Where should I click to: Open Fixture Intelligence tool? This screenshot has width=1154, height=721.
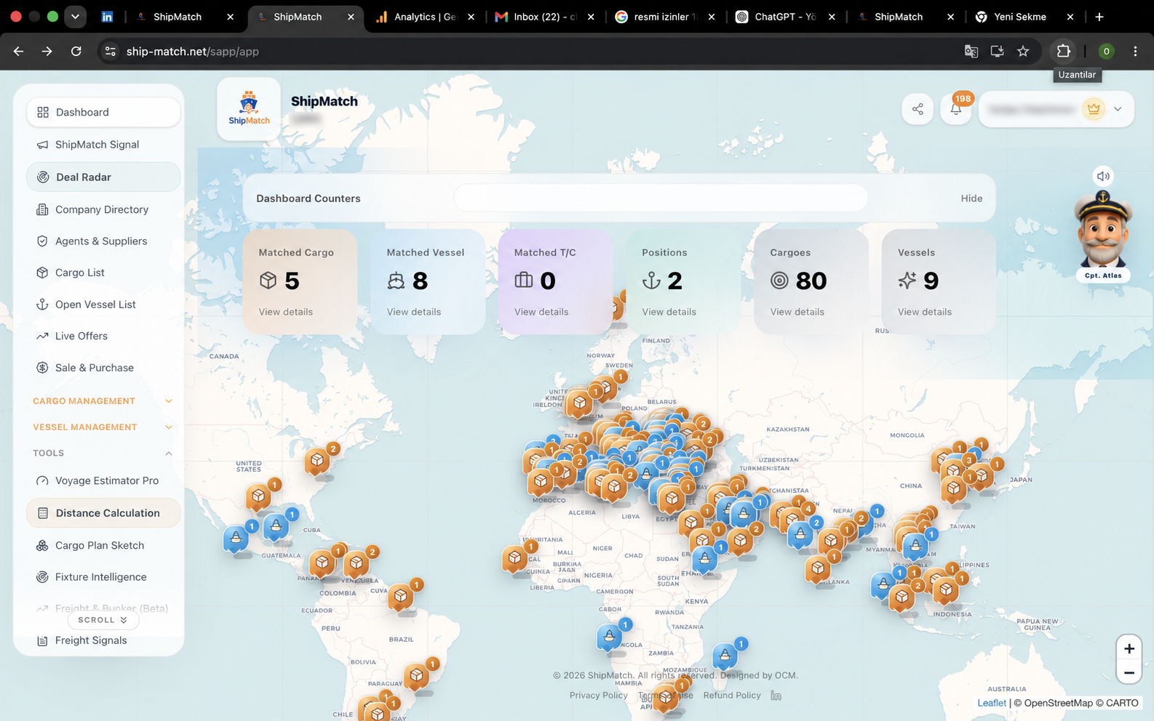103,577
